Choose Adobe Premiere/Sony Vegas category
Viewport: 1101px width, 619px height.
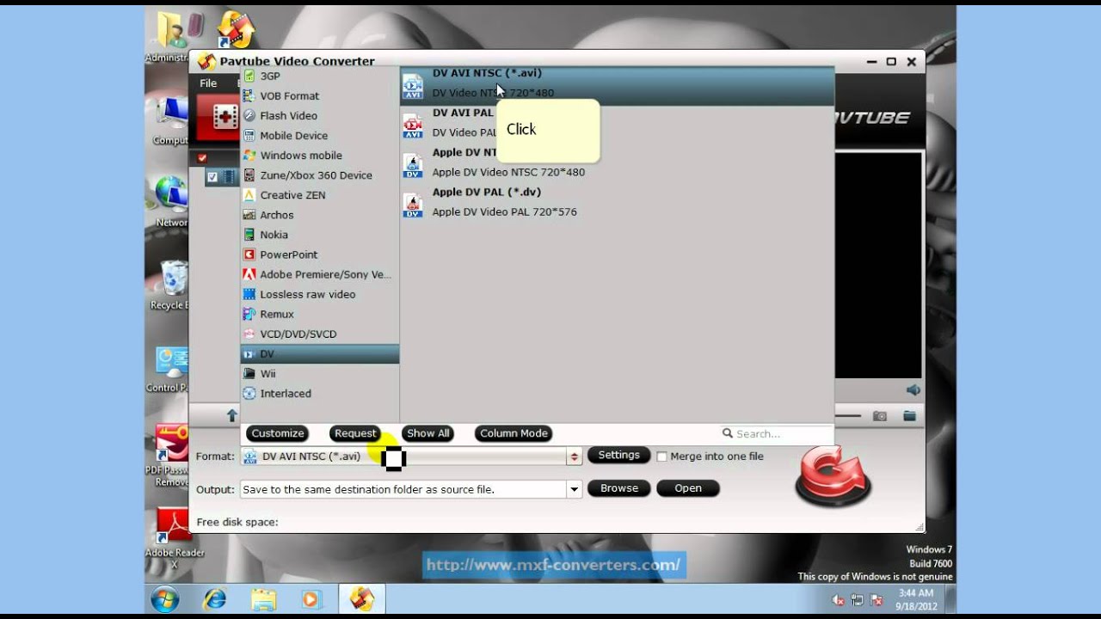[320, 274]
